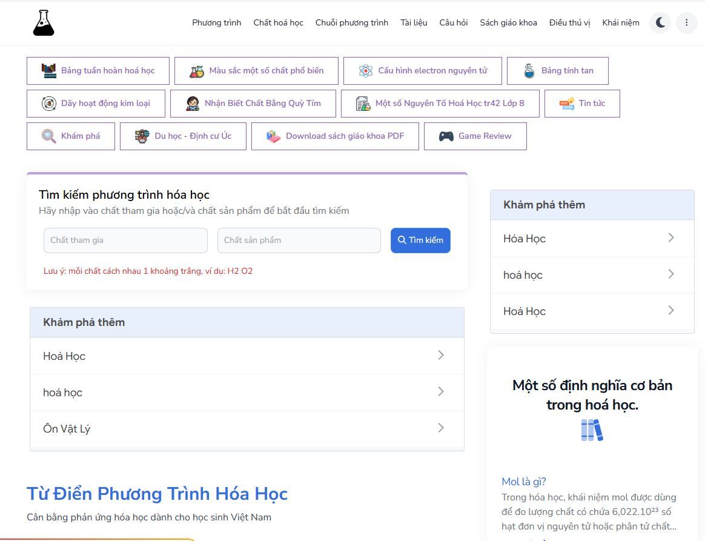
Task: Open Download sách giáo khoa PDF
Action: click(335, 136)
